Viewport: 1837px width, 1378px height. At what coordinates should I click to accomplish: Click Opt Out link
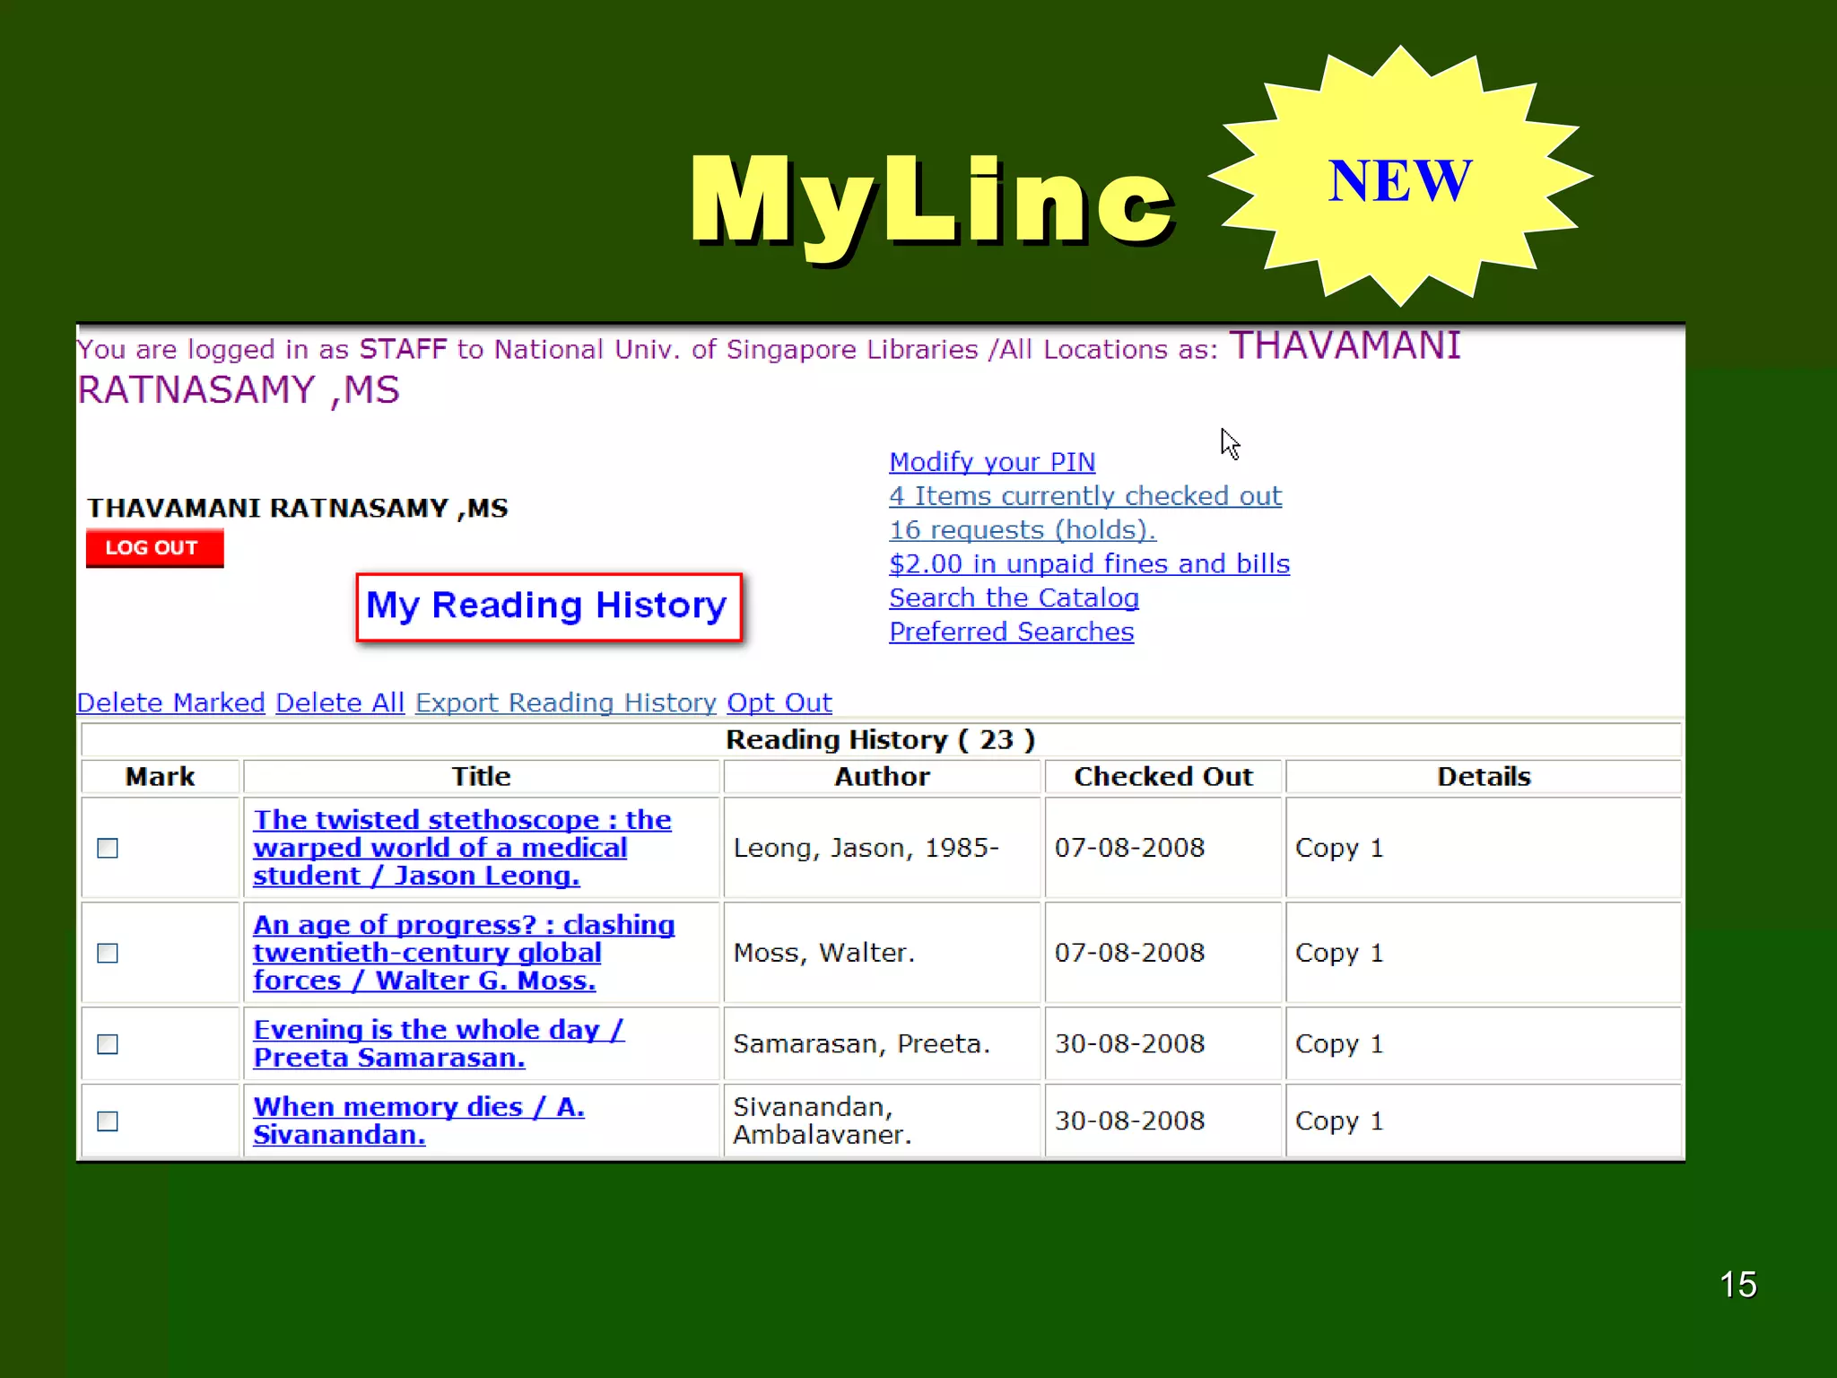coord(779,702)
